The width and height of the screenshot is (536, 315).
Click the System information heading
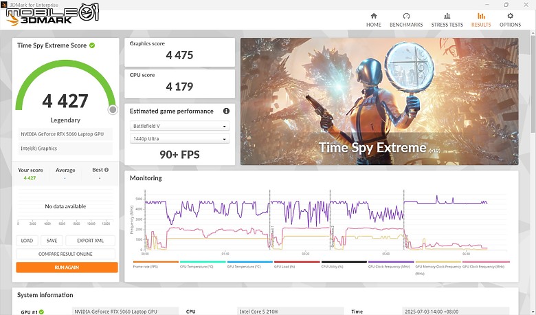pyautogui.click(x=45, y=295)
